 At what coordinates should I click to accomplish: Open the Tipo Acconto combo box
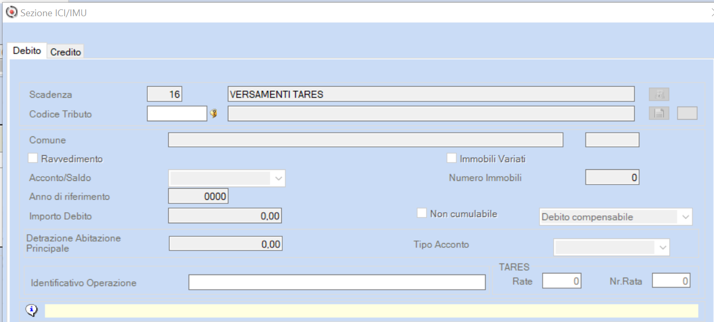[662, 247]
